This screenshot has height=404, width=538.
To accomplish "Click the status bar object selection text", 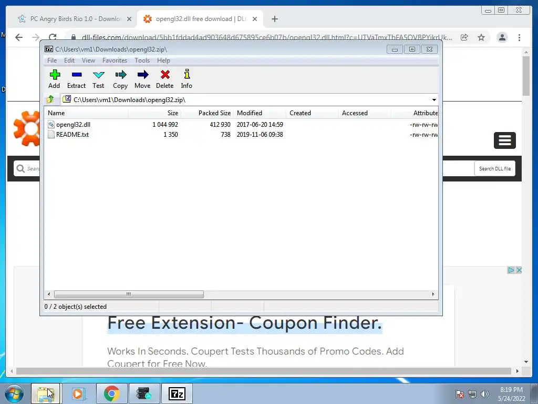I will (x=76, y=307).
